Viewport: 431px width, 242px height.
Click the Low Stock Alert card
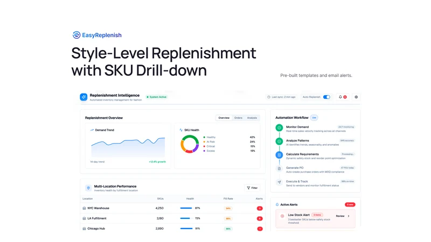pyautogui.click(x=315, y=219)
